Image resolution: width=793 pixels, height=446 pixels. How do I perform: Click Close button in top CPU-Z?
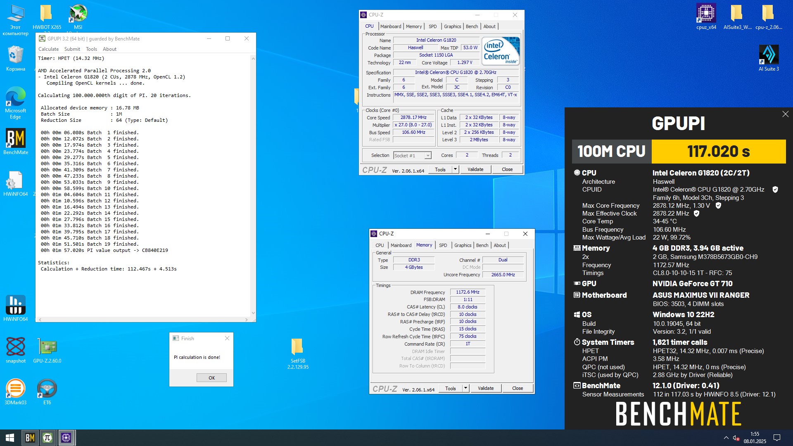(x=507, y=169)
